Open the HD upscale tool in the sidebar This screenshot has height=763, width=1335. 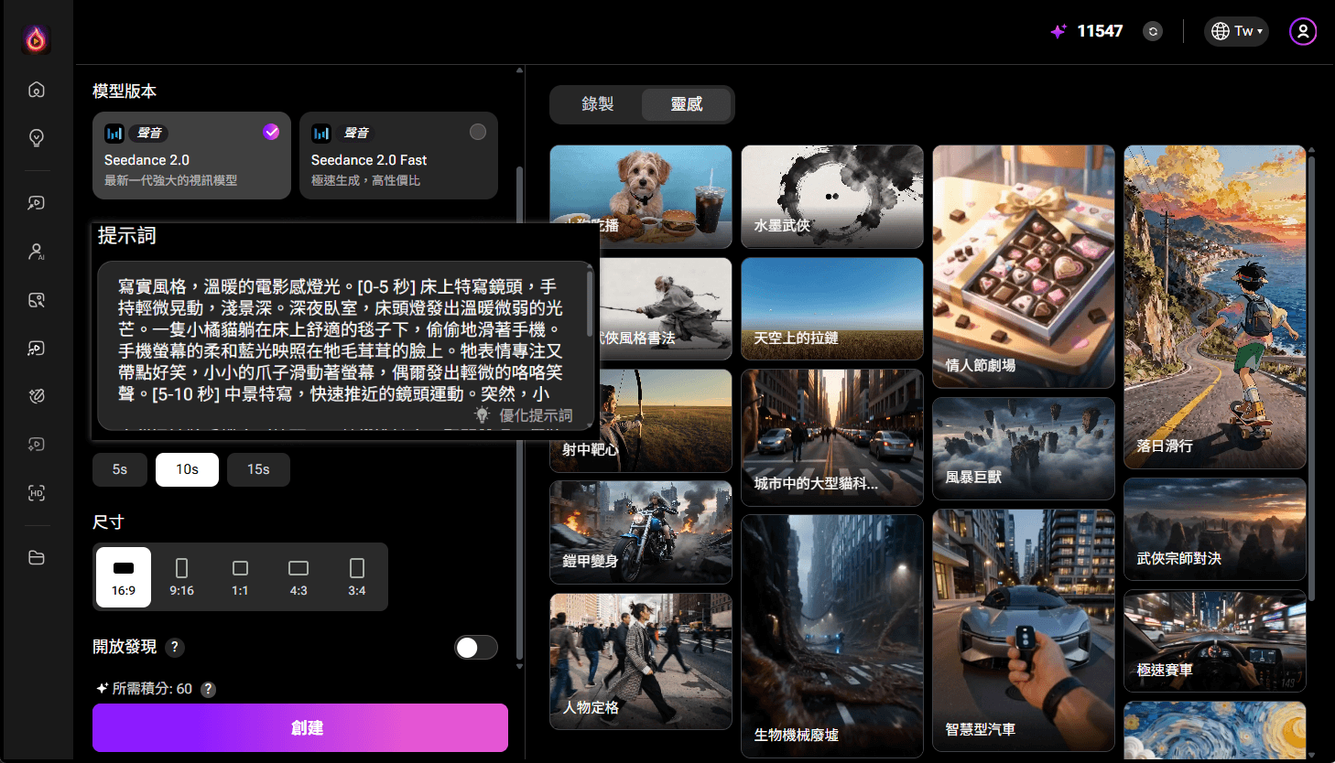coord(36,493)
